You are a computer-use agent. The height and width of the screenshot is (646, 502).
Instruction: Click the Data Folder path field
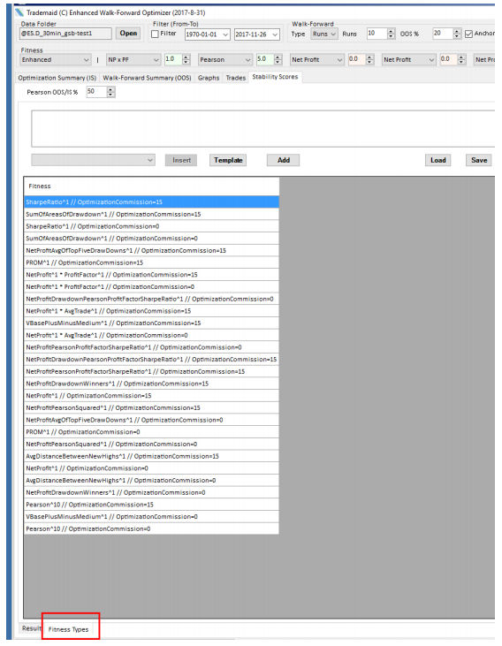point(65,34)
